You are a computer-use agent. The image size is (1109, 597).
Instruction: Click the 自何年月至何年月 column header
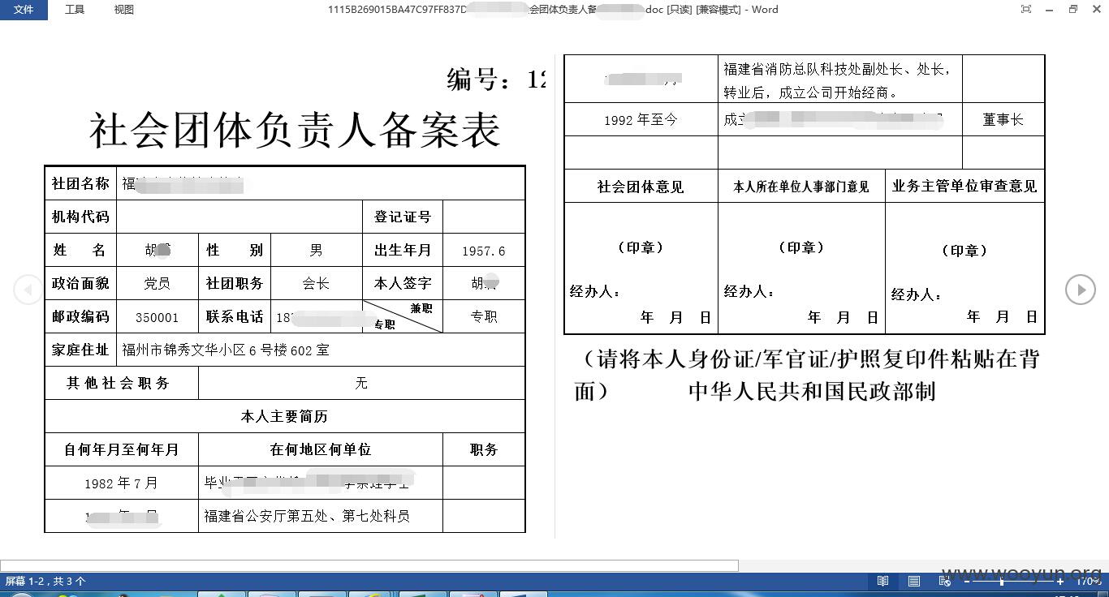pos(122,449)
